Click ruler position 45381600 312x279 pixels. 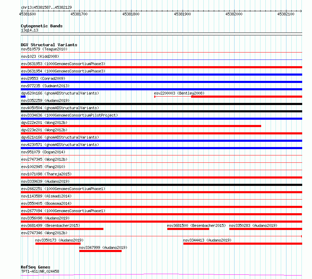tap(27, 14)
